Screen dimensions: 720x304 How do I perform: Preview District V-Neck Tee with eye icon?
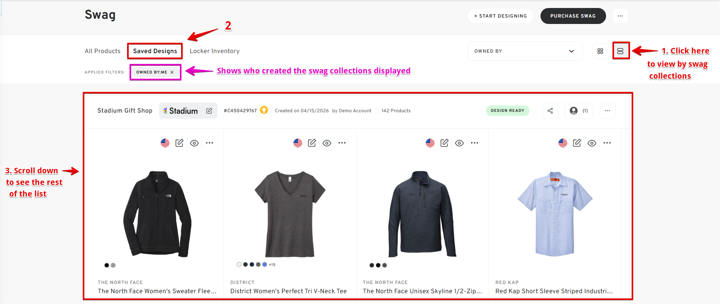pos(327,143)
